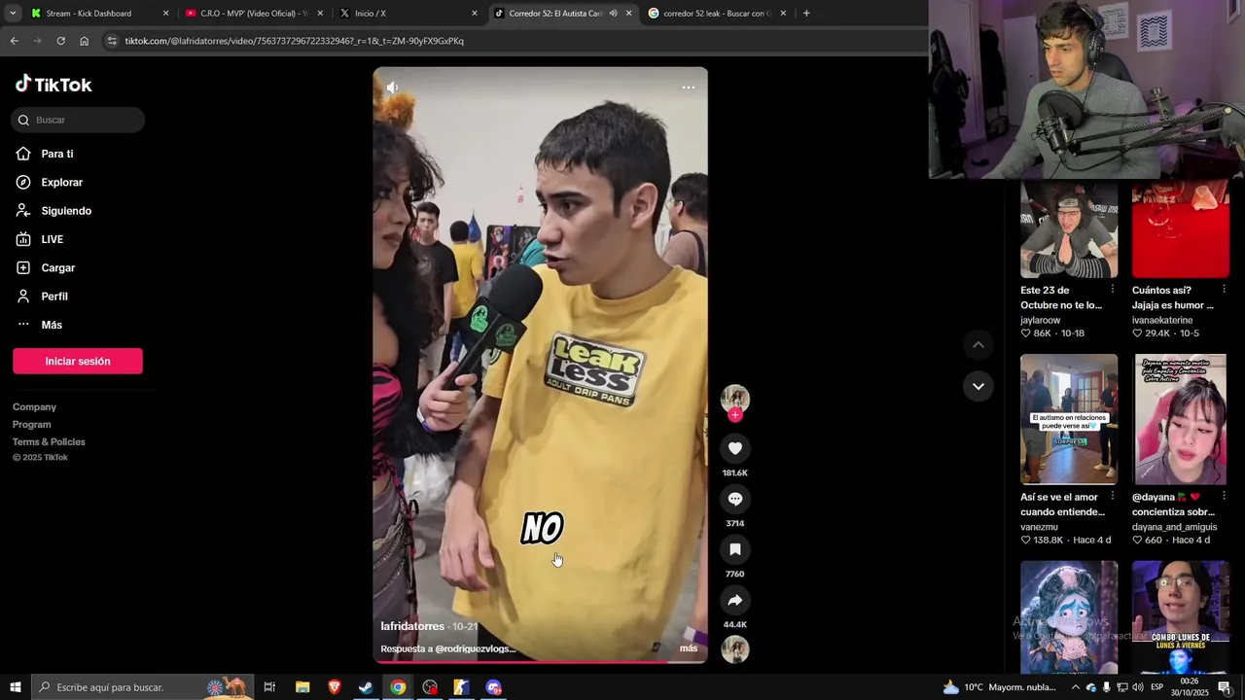This screenshot has width=1245, height=700.
Task: Like the video with heart icon
Action: (735, 448)
